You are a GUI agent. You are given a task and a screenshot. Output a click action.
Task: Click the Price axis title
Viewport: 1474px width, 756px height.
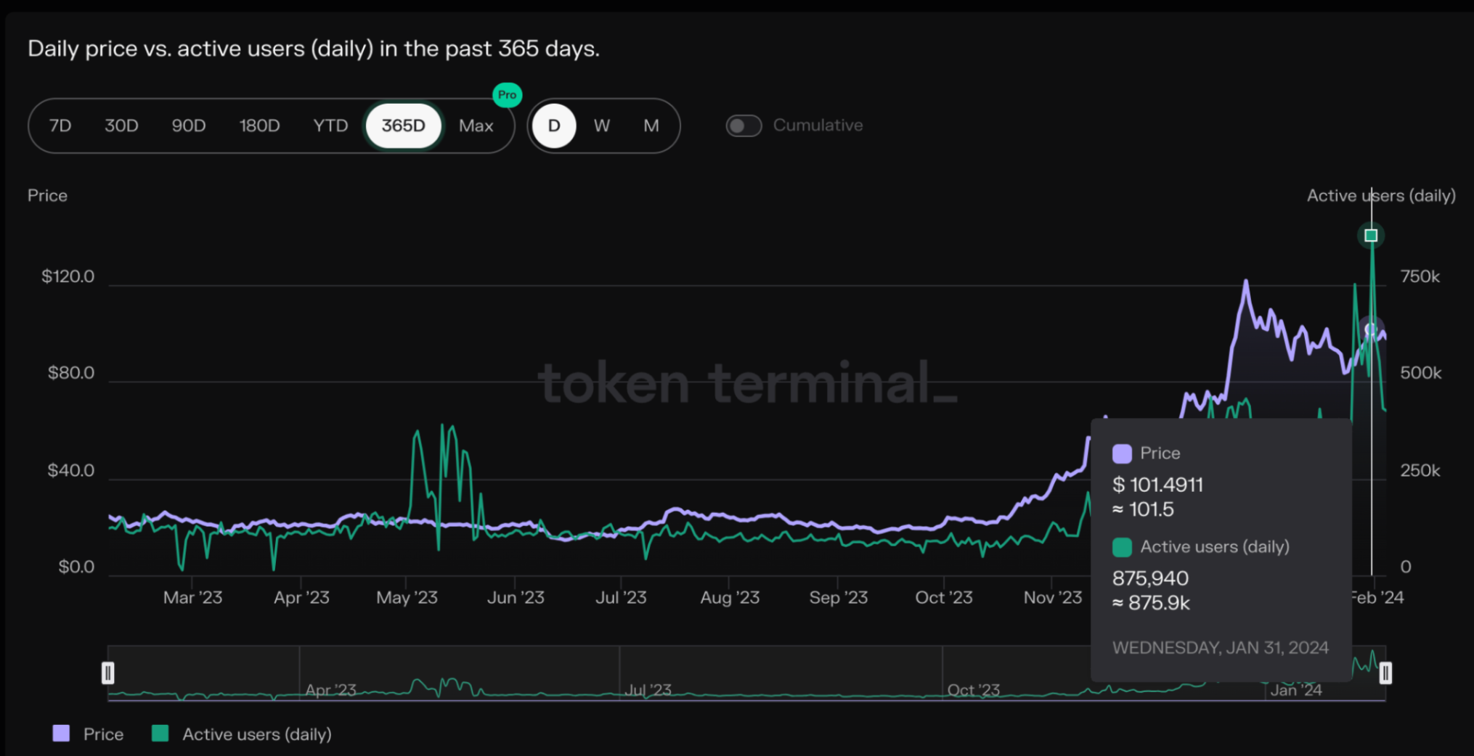[x=47, y=196]
